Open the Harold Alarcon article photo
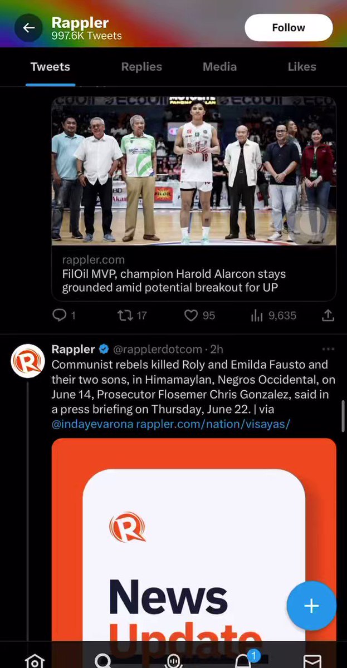347x668 pixels. point(194,171)
